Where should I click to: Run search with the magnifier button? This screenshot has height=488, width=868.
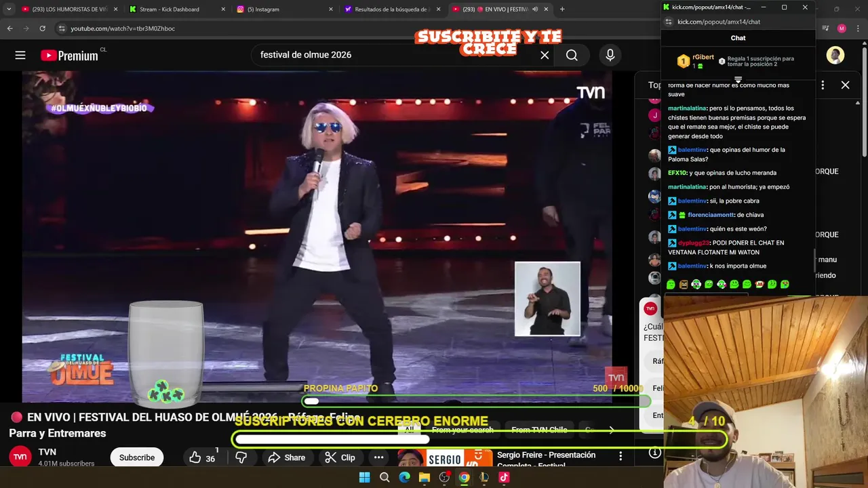[x=572, y=56]
